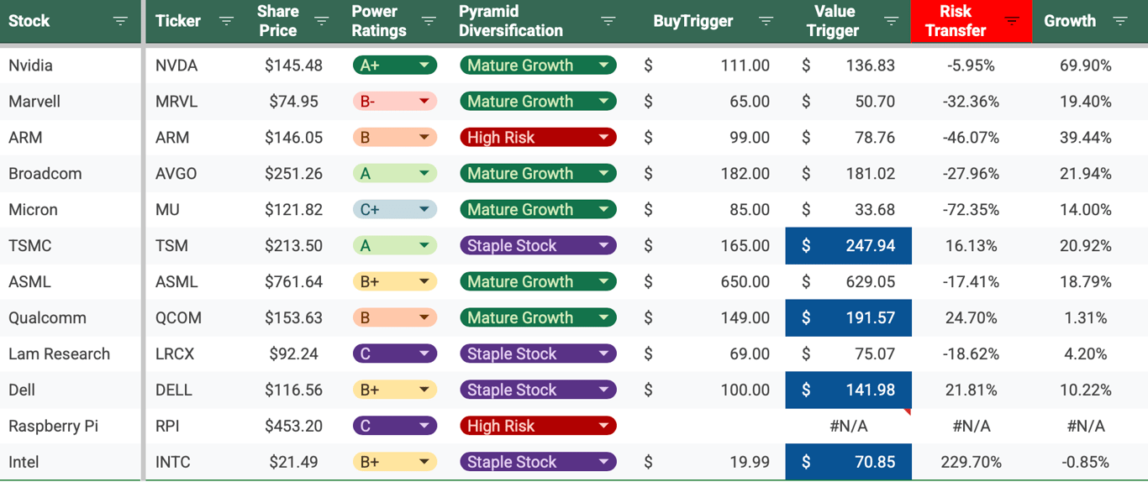
Task: Open ARM's High Risk diversification dropdown
Action: pos(603,138)
